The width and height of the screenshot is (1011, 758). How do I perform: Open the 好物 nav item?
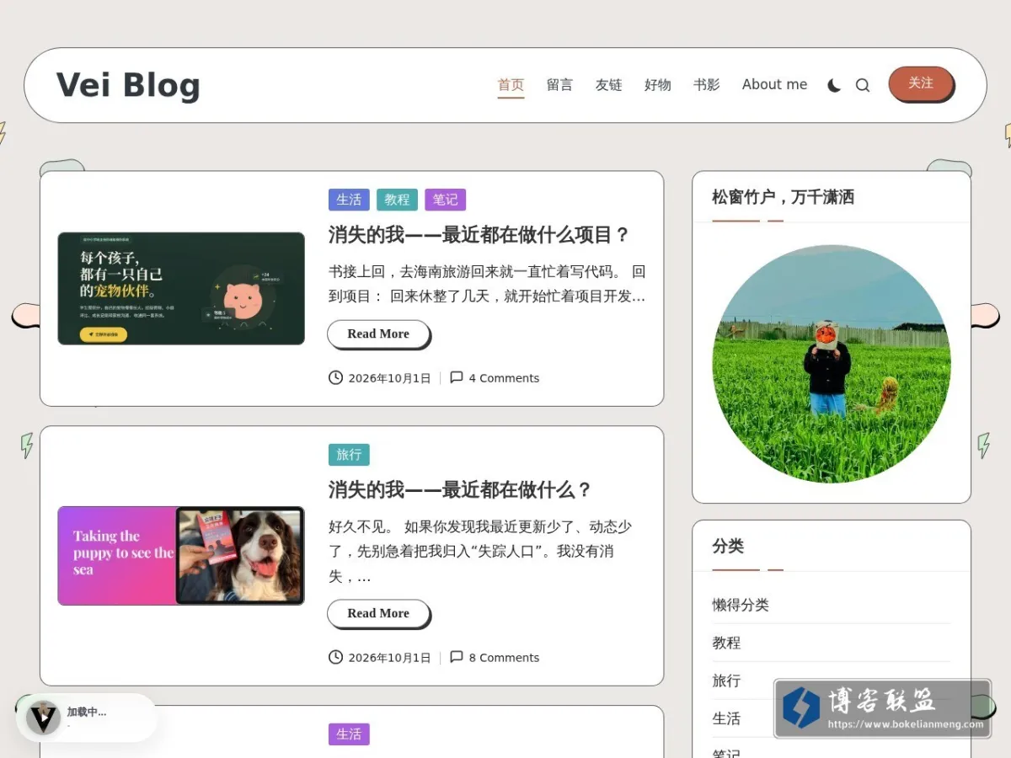pyautogui.click(x=657, y=84)
